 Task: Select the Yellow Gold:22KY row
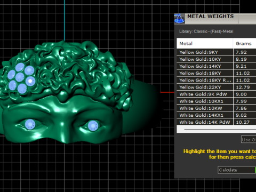tap(217, 87)
